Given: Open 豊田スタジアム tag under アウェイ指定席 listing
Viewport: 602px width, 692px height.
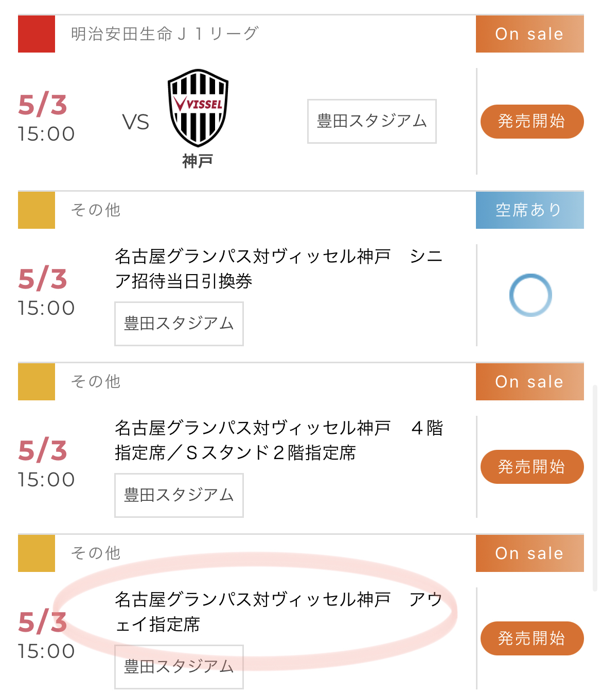Looking at the screenshot, I should point(179,667).
